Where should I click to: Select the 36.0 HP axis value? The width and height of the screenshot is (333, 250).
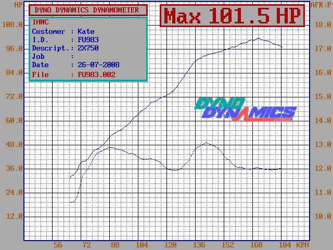[14, 169]
